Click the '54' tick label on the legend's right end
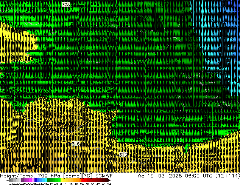The image size is (240, 185). click(109, 184)
